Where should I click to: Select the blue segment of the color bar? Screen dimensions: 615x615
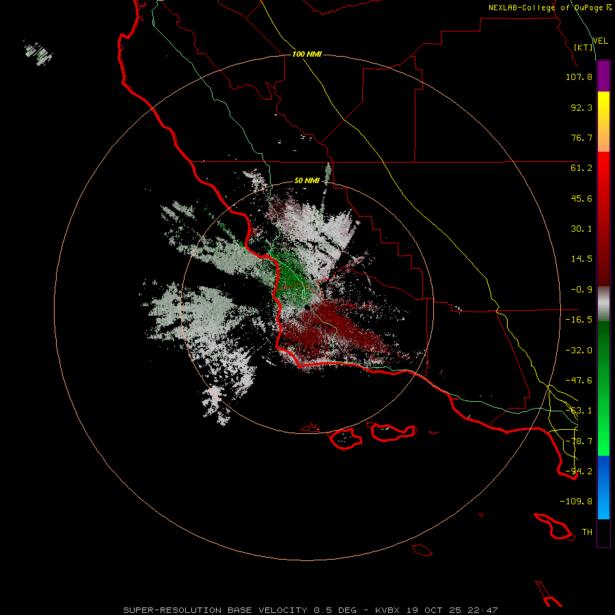pos(603,487)
